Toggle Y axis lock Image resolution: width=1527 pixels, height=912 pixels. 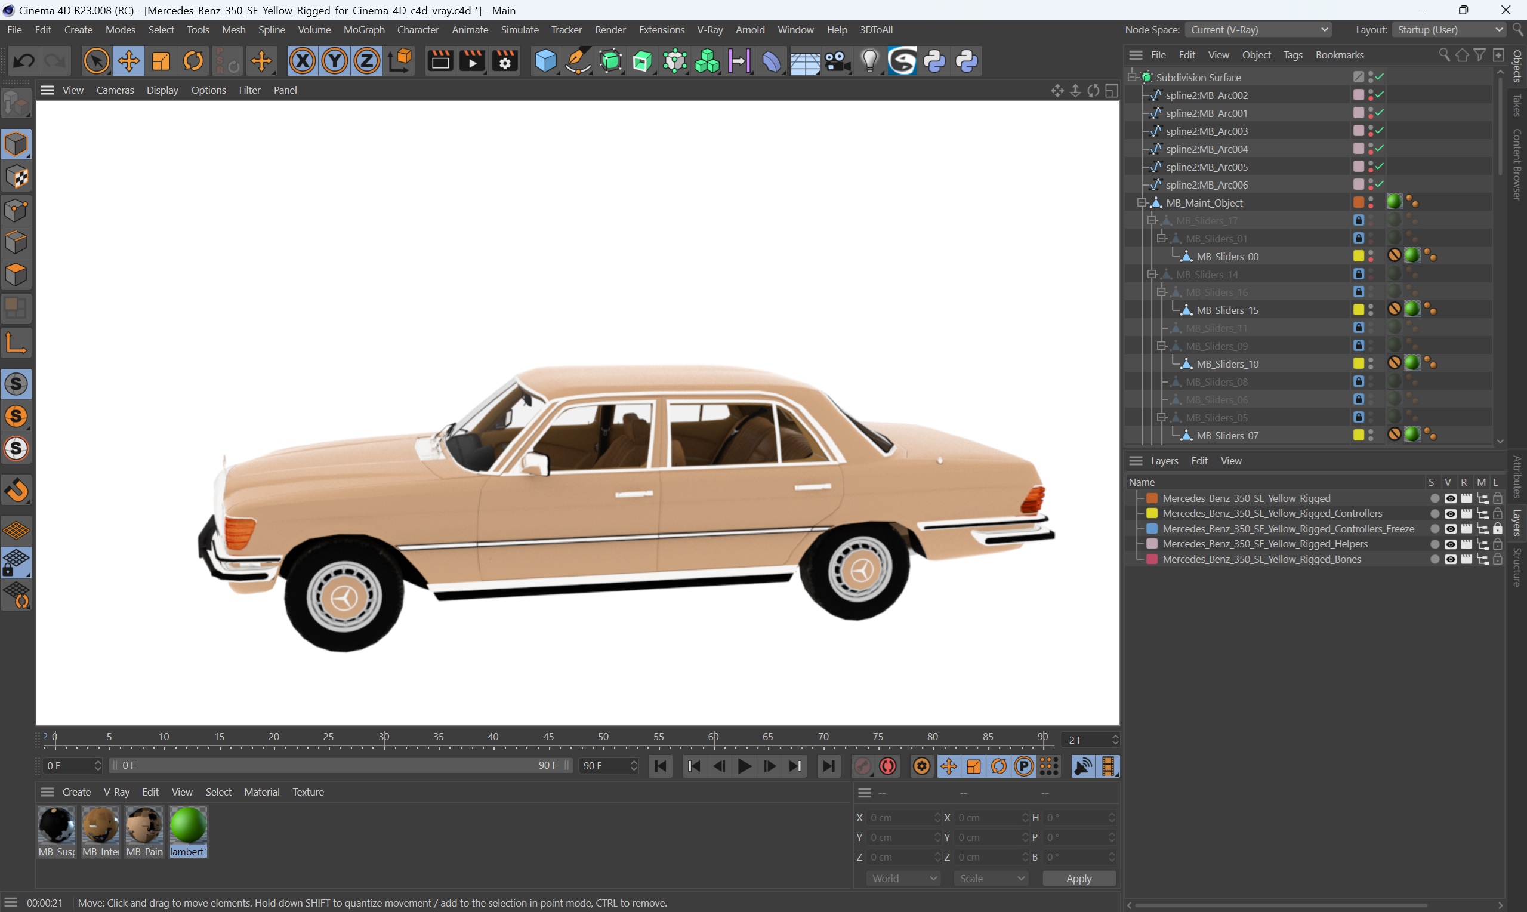coord(335,61)
